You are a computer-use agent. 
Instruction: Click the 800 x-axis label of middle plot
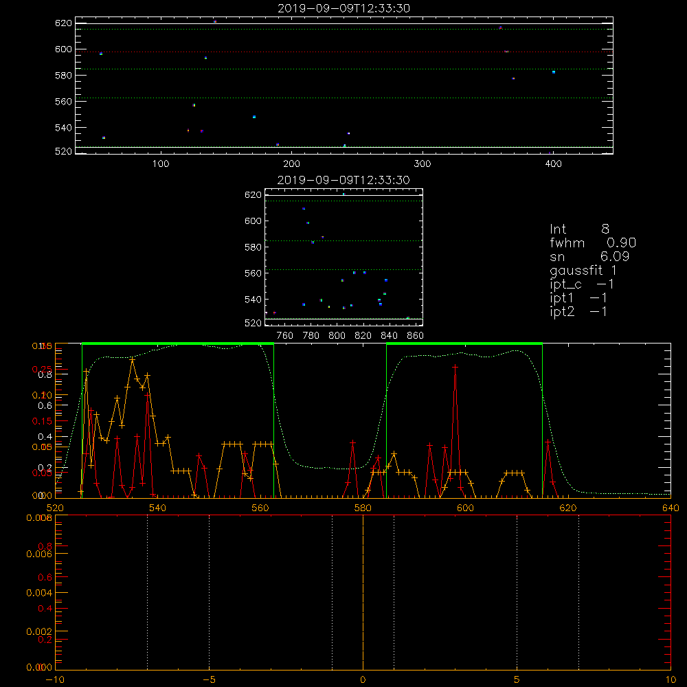coord(337,336)
